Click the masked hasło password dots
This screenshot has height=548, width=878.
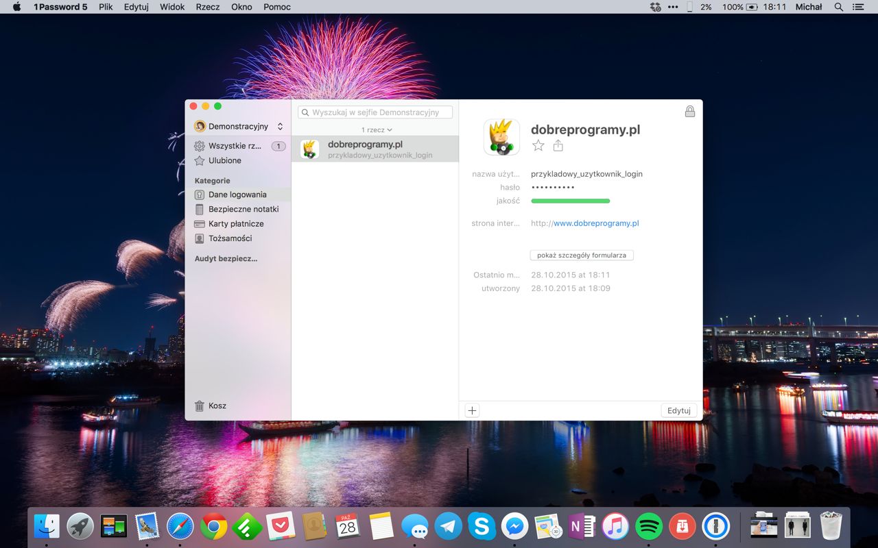(553, 187)
